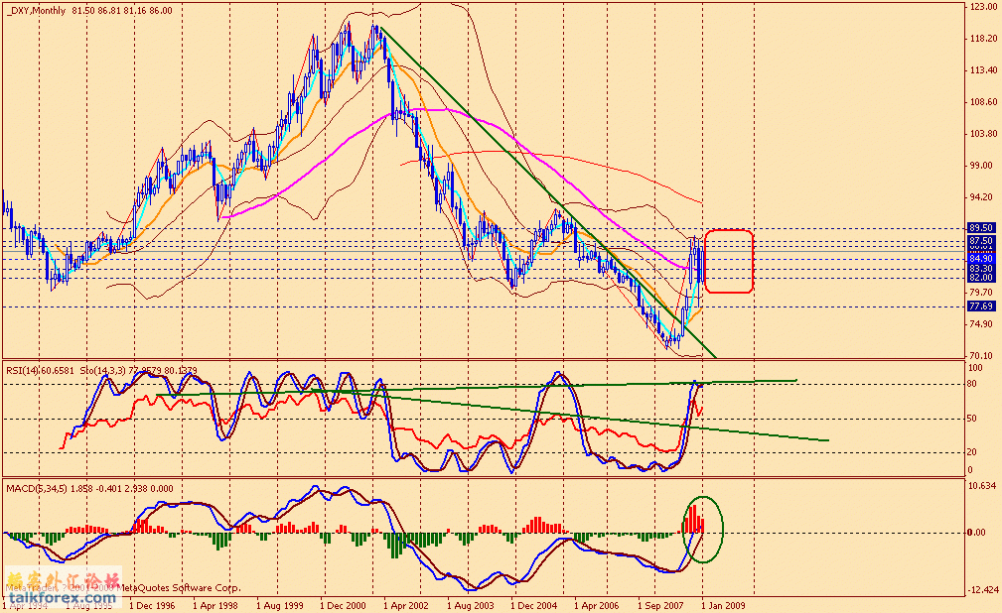Select the 1 Sep 2007 date label
Screen dimensions: 1002x613
click(x=660, y=605)
